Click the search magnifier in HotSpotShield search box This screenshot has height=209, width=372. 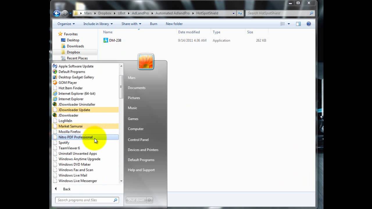pos(311,13)
